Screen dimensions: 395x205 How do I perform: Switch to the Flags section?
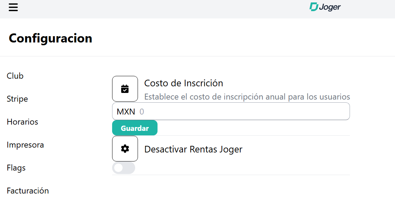pos(16,168)
